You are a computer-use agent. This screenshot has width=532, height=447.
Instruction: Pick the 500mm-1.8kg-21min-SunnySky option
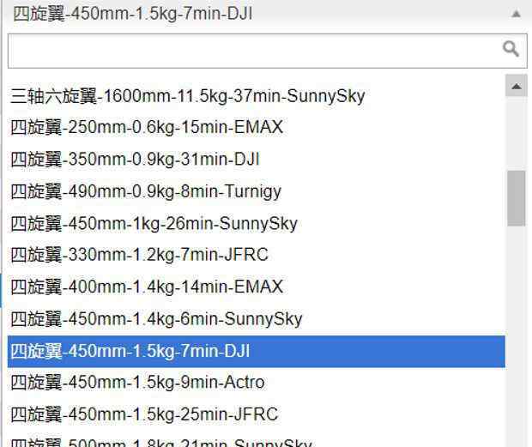click(x=161, y=442)
